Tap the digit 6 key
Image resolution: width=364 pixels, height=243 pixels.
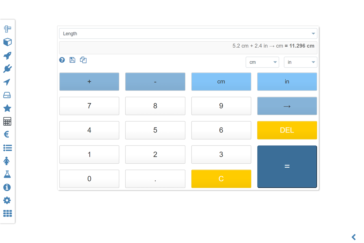[221, 130]
